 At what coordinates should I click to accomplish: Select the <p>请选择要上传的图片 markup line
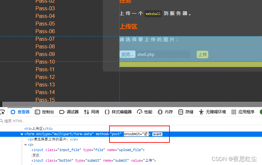[53, 139]
